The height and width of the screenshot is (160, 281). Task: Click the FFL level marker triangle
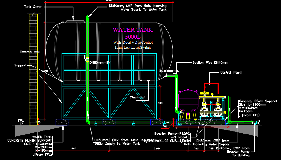[x=21, y=124]
